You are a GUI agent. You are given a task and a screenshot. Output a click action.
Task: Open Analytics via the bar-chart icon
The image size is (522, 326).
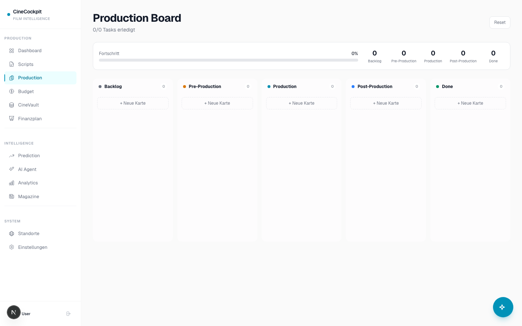click(x=11, y=183)
